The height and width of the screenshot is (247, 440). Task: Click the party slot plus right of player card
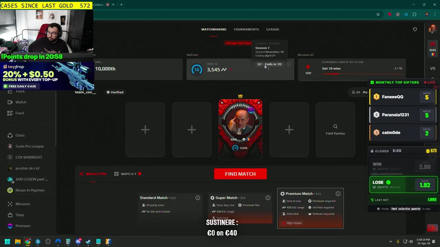tap(289, 130)
